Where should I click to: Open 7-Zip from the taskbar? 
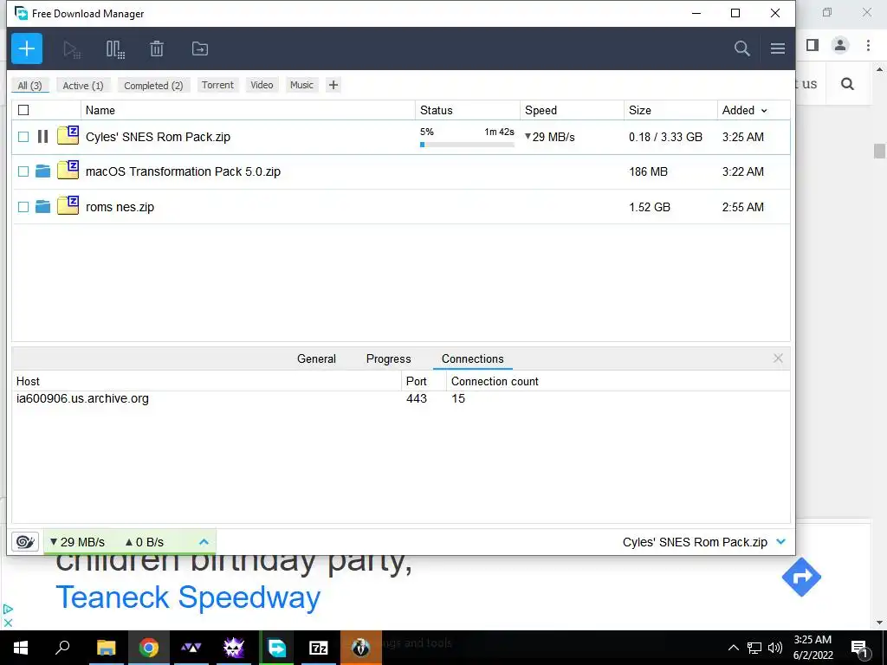click(x=319, y=648)
